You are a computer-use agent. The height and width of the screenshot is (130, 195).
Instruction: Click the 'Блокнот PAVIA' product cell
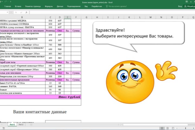[x=23, y=86]
